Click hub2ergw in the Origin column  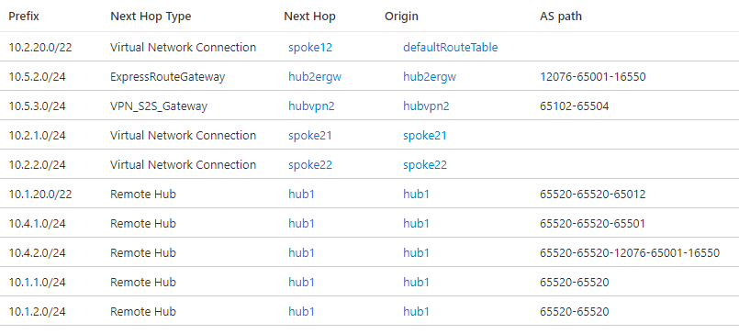(430, 77)
